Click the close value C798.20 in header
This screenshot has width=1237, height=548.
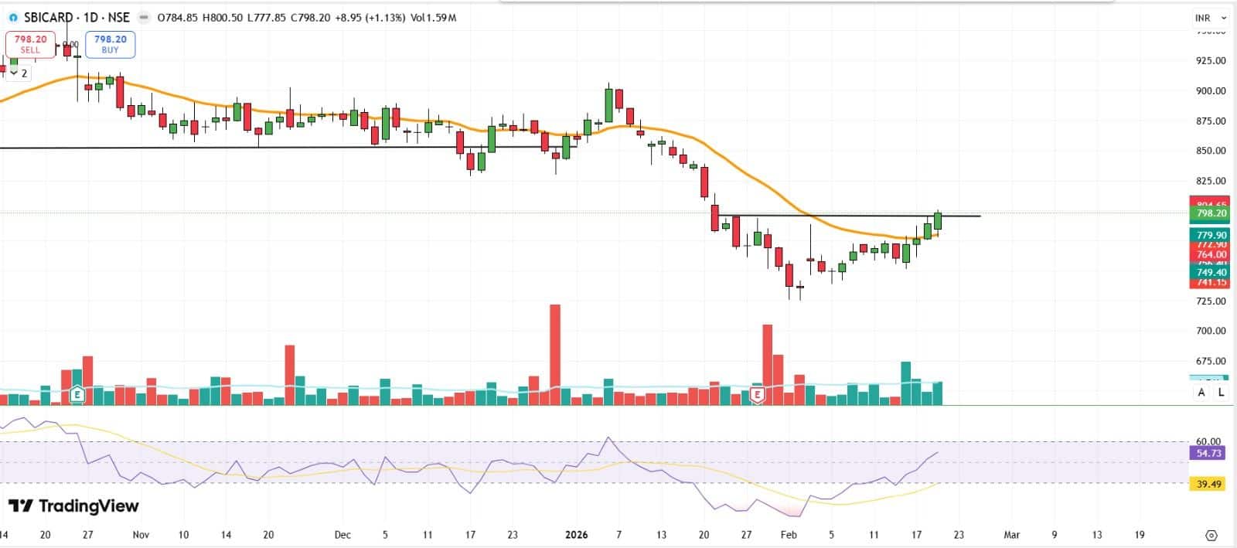coord(311,18)
